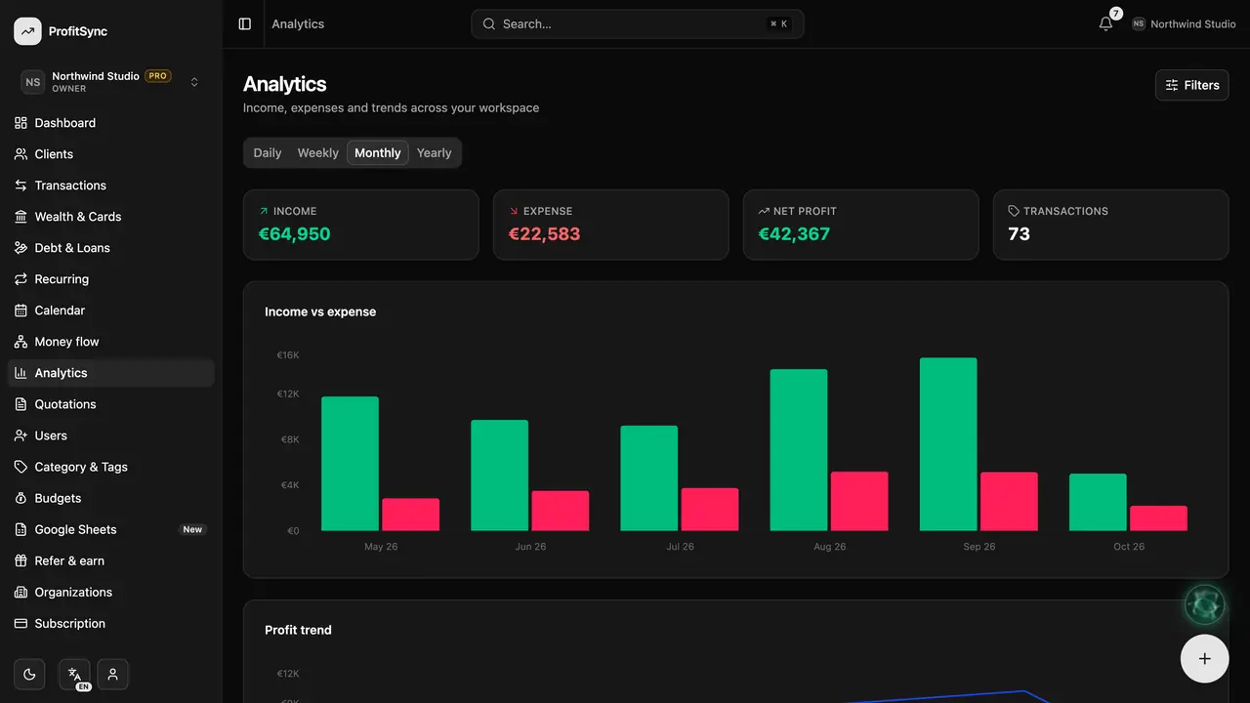Click the Users add-person icon

pyautogui.click(x=21, y=435)
